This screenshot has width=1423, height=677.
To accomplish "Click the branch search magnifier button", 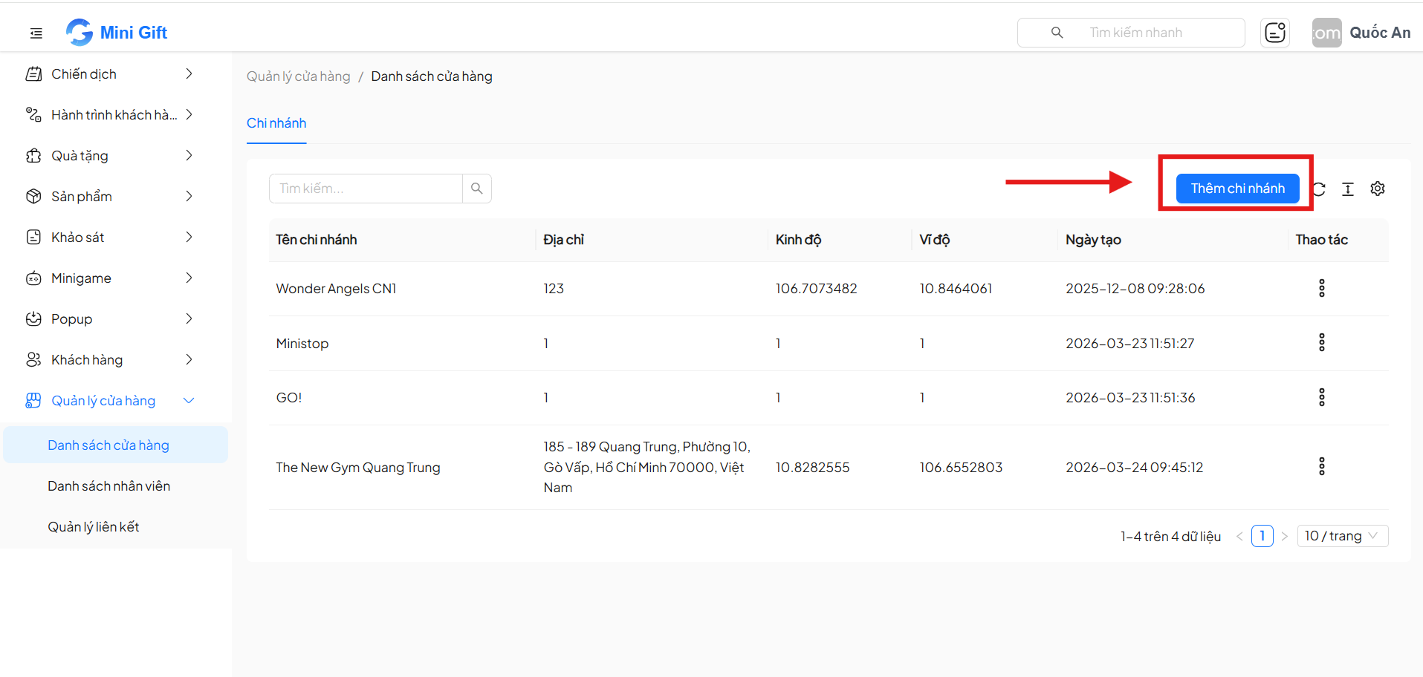I will point(477,189).
